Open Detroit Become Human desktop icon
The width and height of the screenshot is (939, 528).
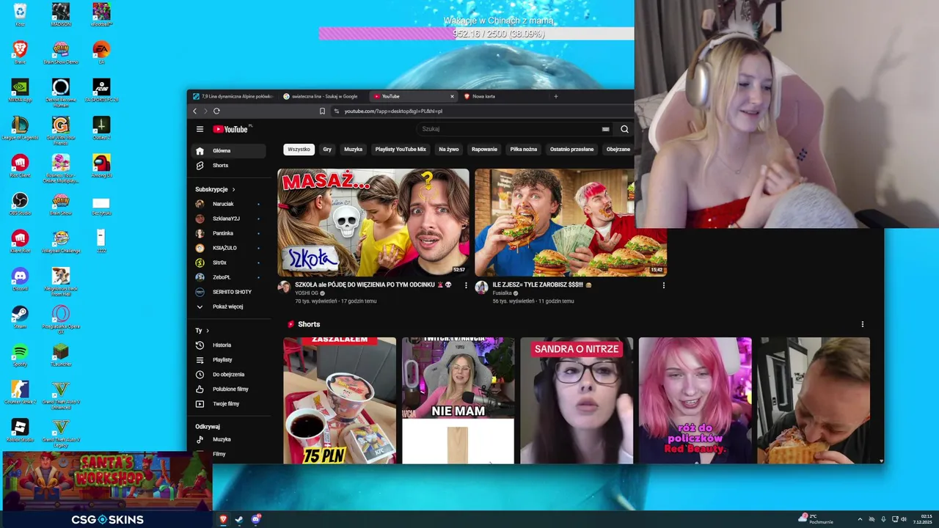(61, 92)
